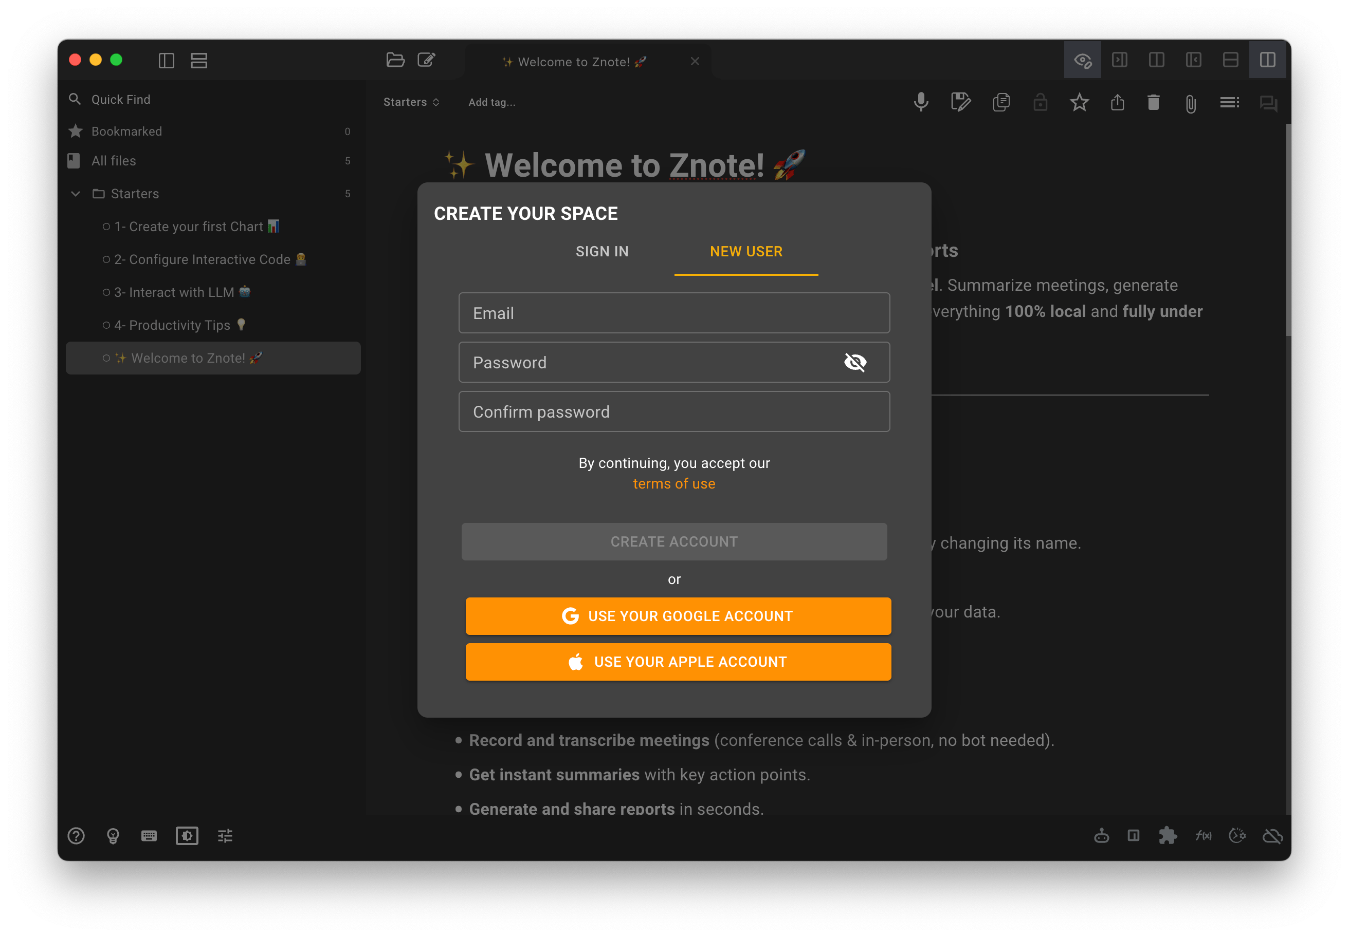1349x937 pixels.
Task: Open the table of contents list icon
Action: (x=1229, y=103)
